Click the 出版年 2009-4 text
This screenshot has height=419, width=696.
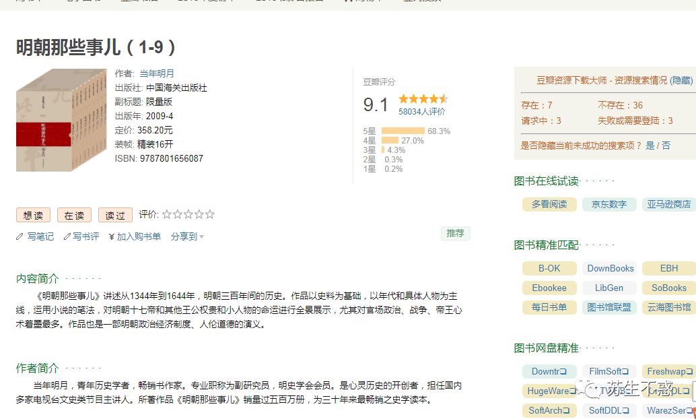pos(144,117)
